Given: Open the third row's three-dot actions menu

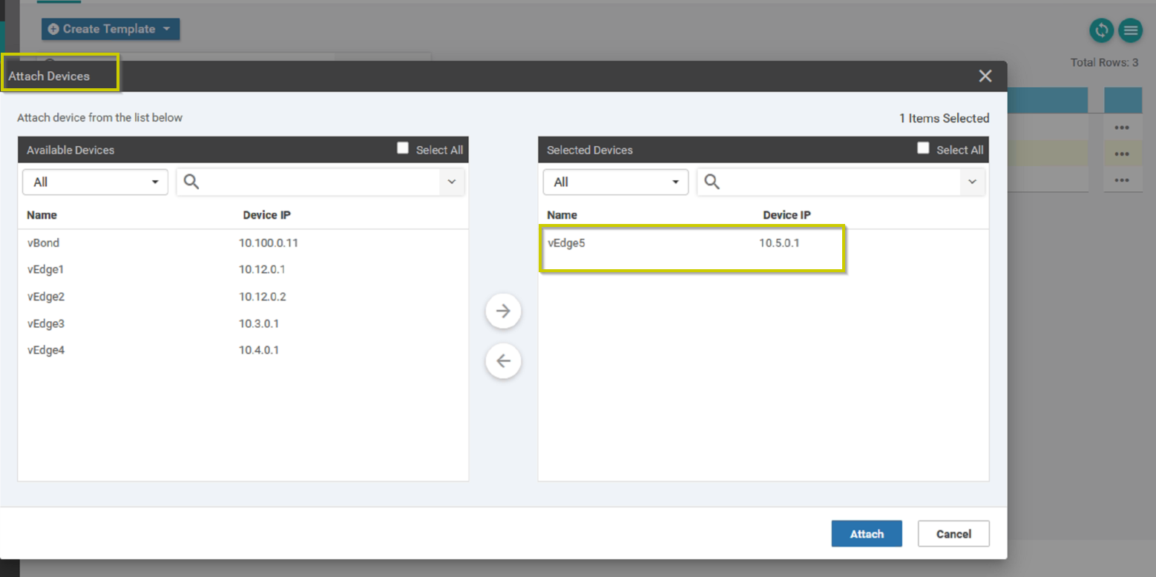Looking at the screenshot, I should click(1122, 180).
